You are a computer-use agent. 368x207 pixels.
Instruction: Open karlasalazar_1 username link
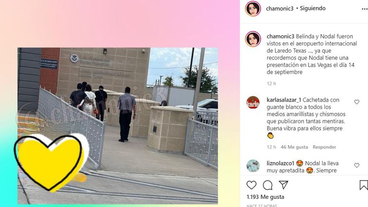(284, 100)
